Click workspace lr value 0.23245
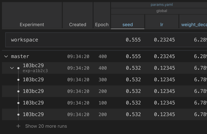This screenshot has height=134, width=207. pos(164,40)
